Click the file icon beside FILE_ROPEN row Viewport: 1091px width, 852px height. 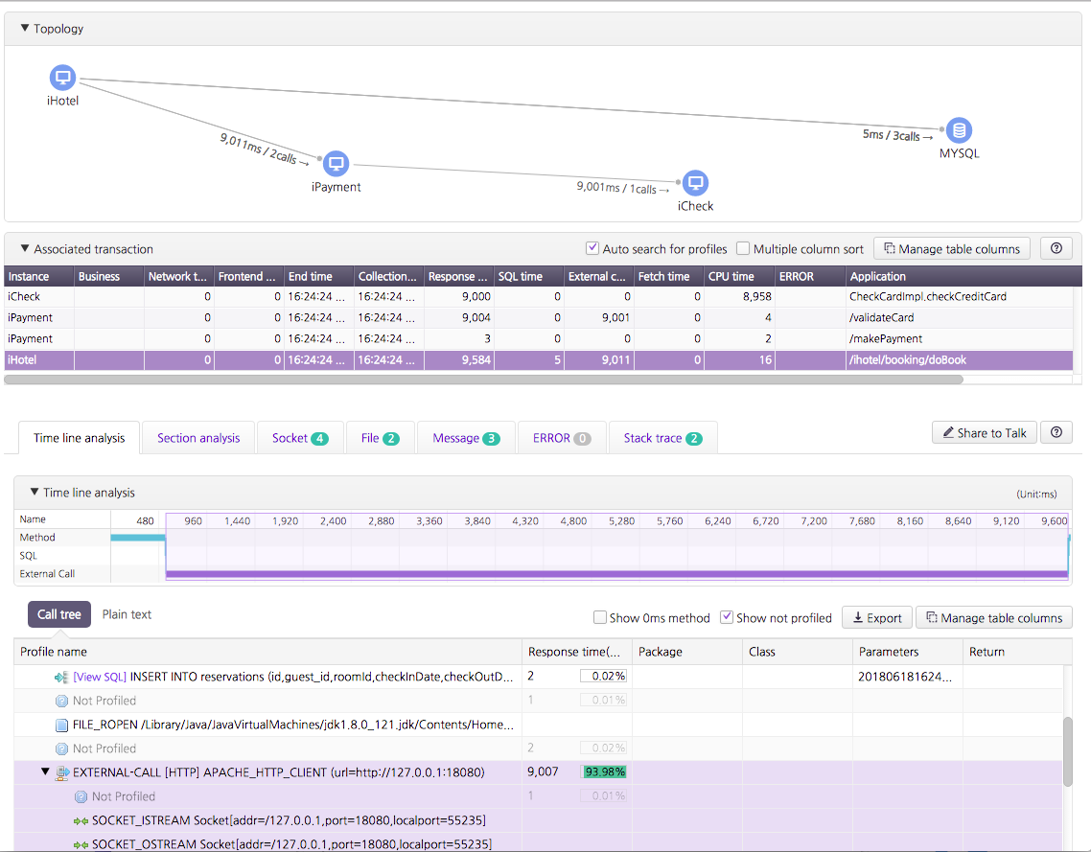61,725
